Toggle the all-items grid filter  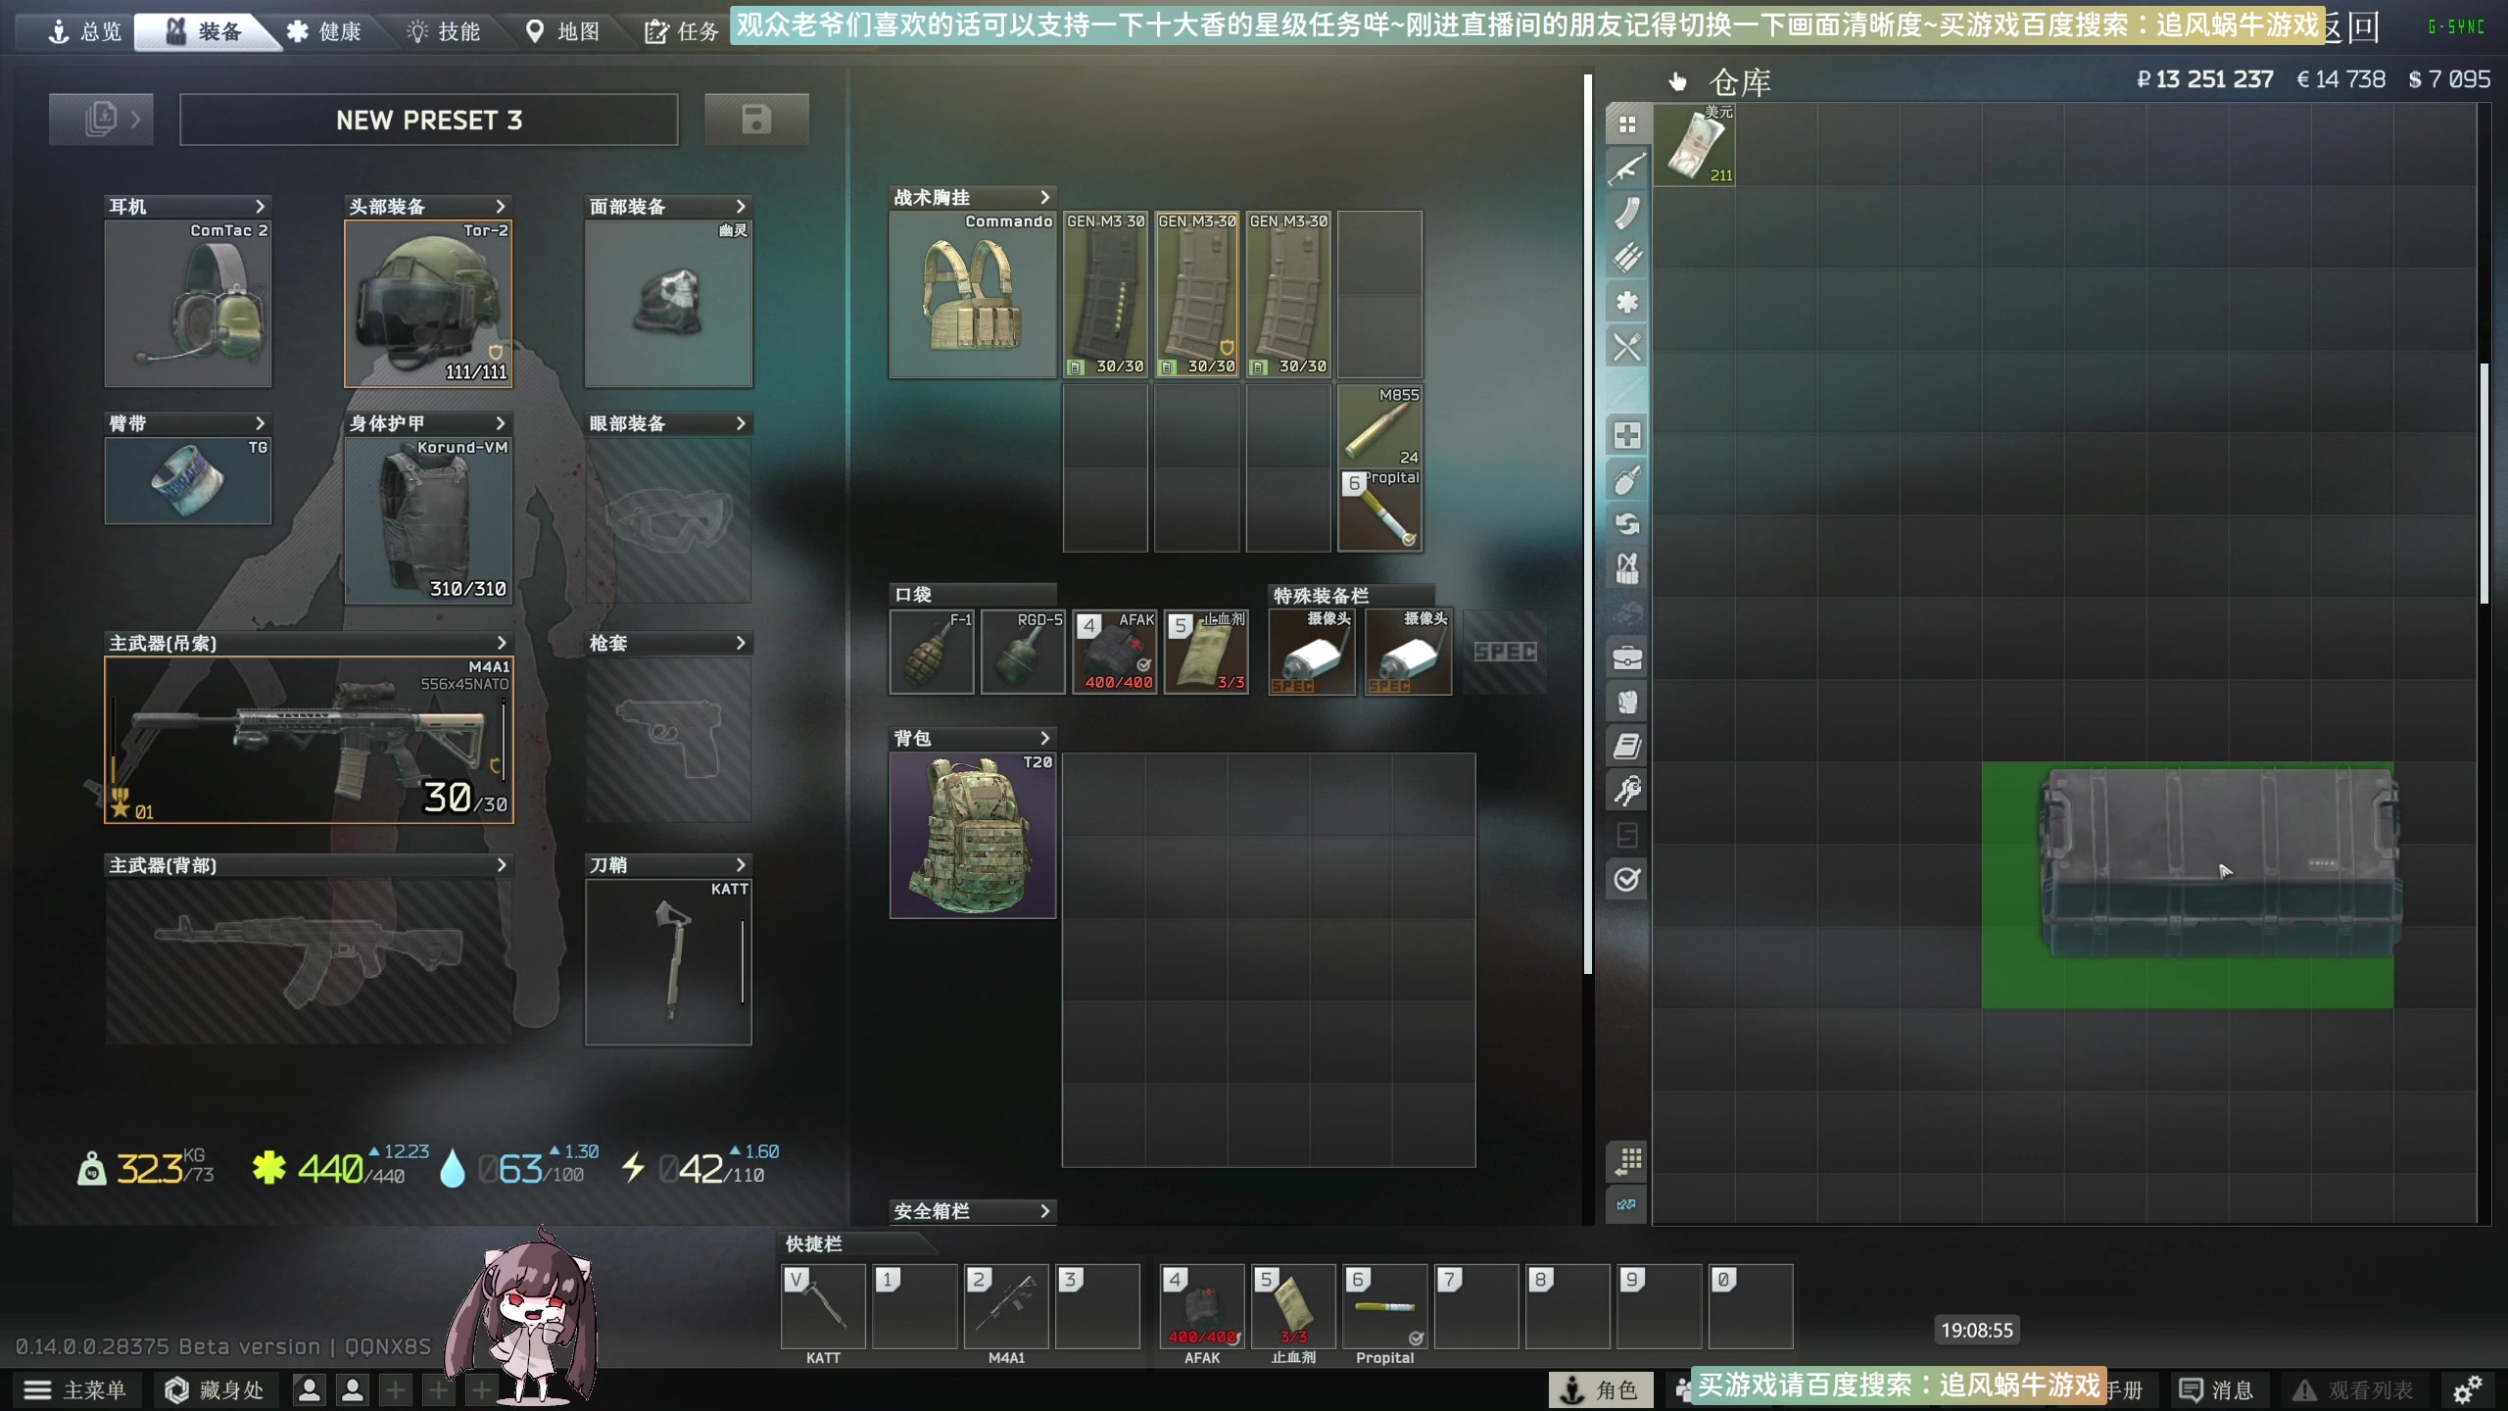(x=1626, y=124)
